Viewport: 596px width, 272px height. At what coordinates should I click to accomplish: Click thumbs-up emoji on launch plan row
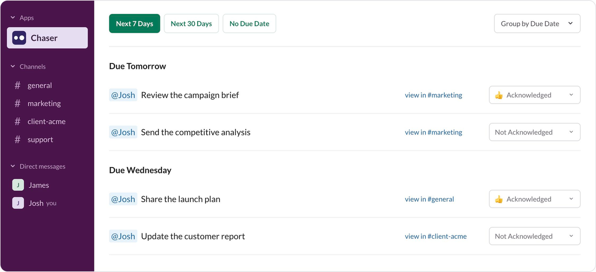click(x=499, y=199)
